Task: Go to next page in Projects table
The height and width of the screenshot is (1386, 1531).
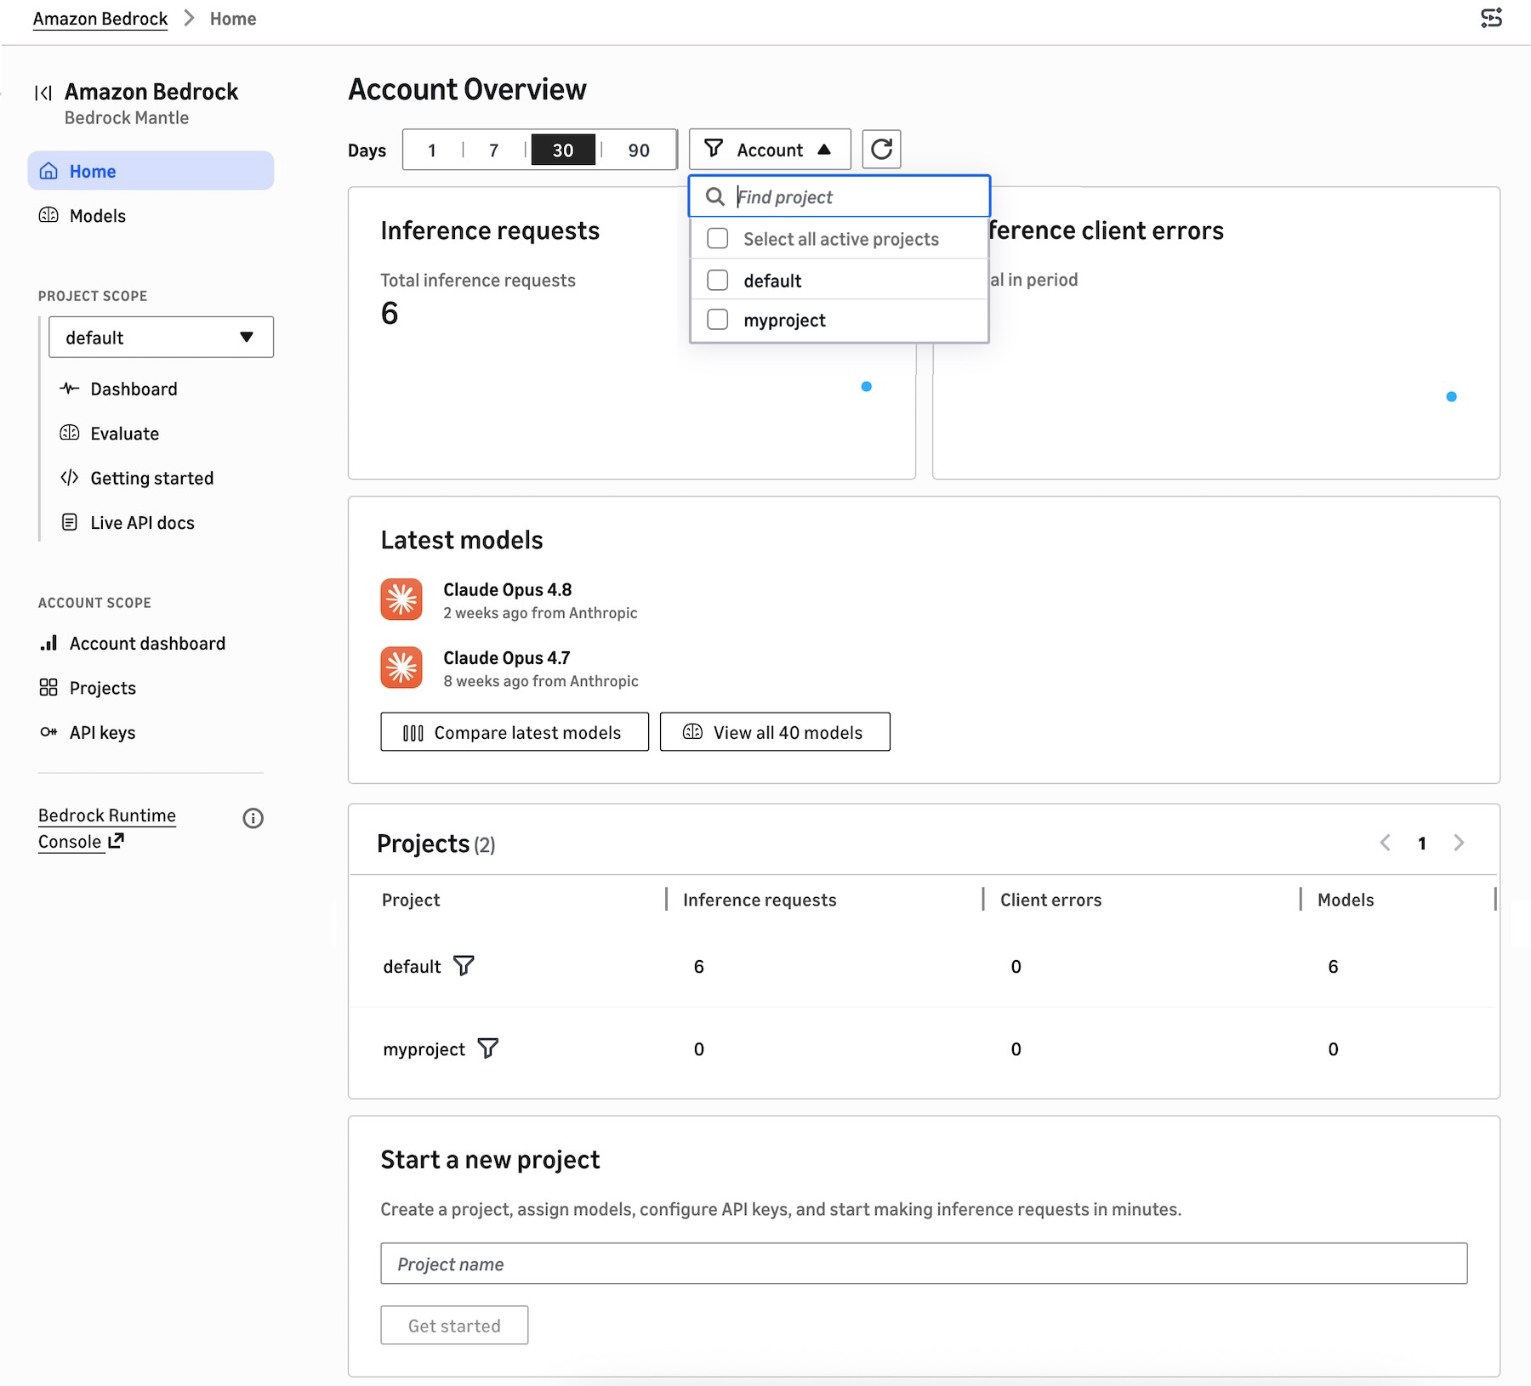Action: tap(1459, 843)
